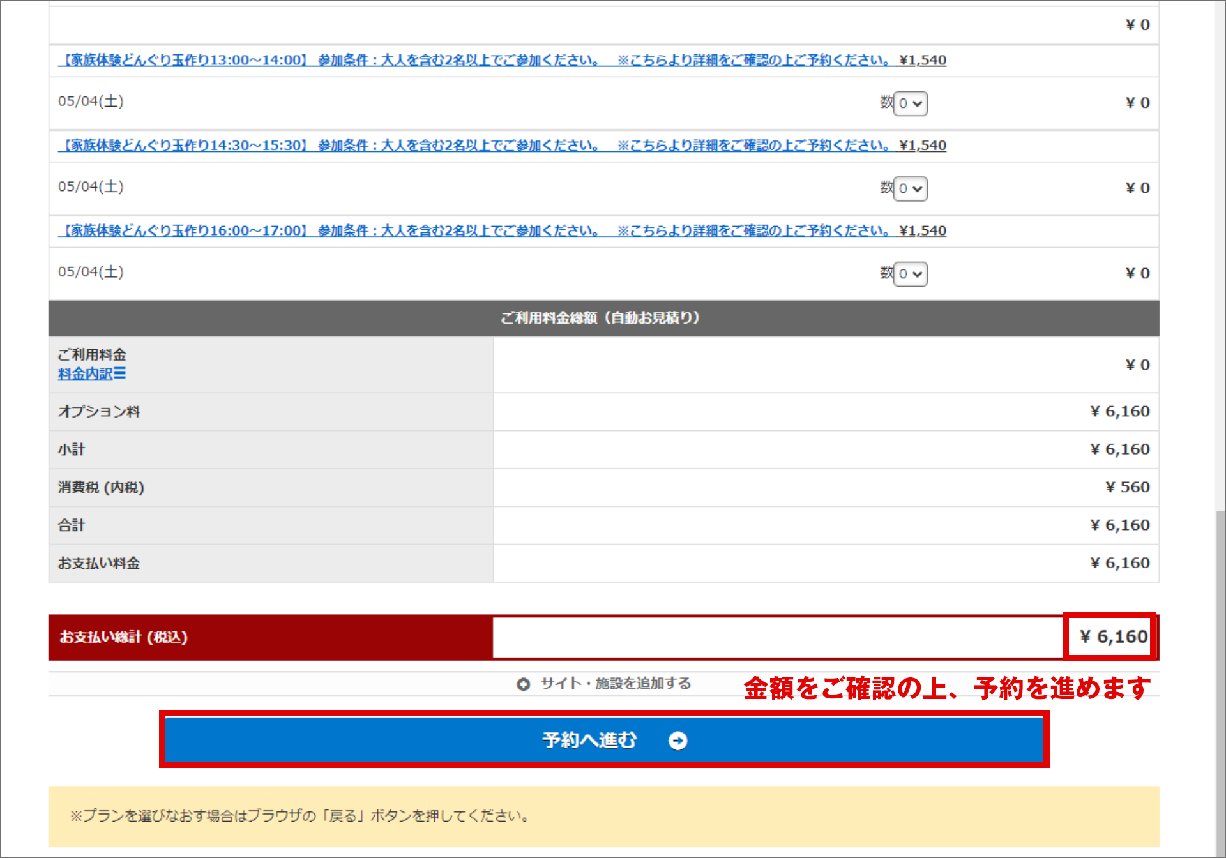The image size is (1226, 858).
Task: Click the page vertical scrollbar thumb
Action: [x=1220, y=683]
